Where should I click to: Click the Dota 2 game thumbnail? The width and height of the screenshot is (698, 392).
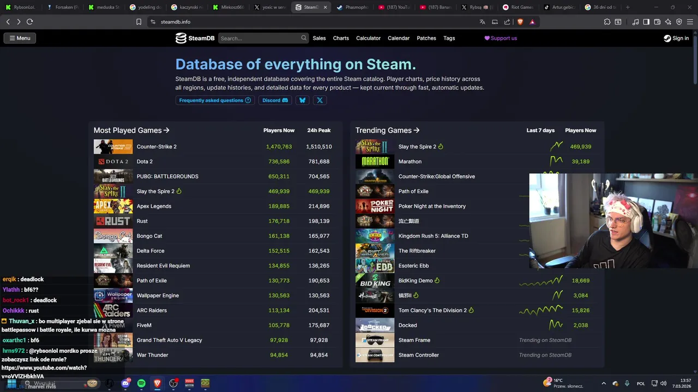tap(113, 162)
